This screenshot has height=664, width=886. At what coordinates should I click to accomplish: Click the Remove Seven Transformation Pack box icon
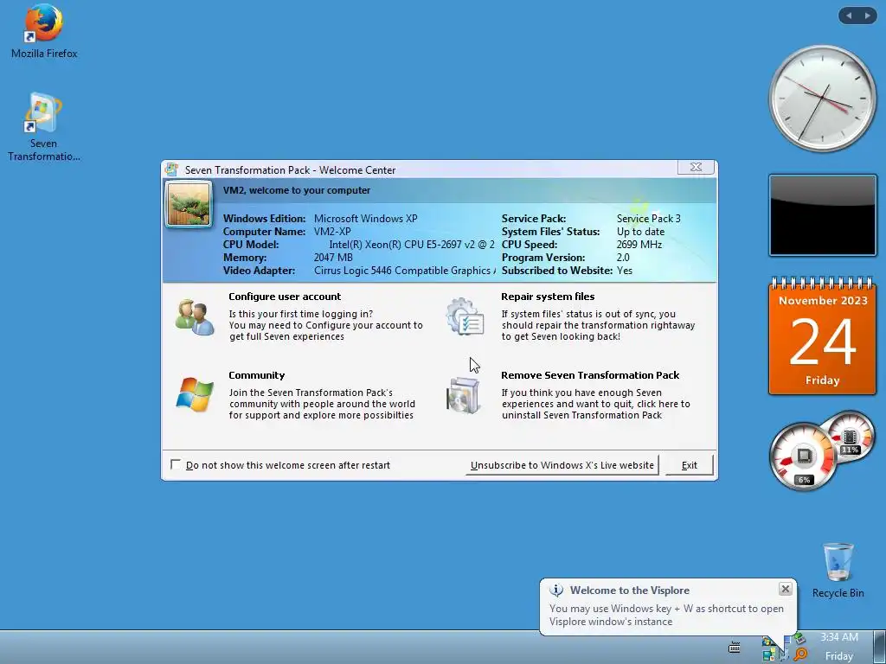click(464, 395)
